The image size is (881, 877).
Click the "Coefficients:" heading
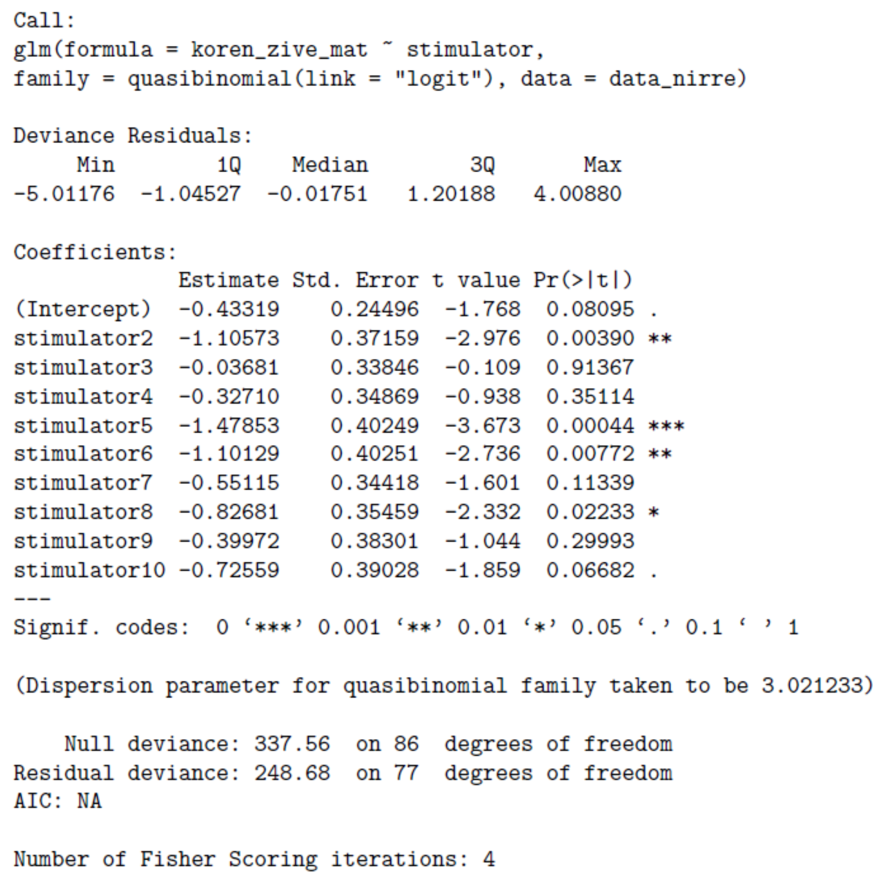pyautogui.click(x=95, y=252)
